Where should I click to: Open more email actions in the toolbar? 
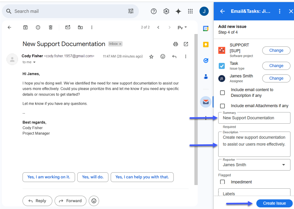coord(92,27)
